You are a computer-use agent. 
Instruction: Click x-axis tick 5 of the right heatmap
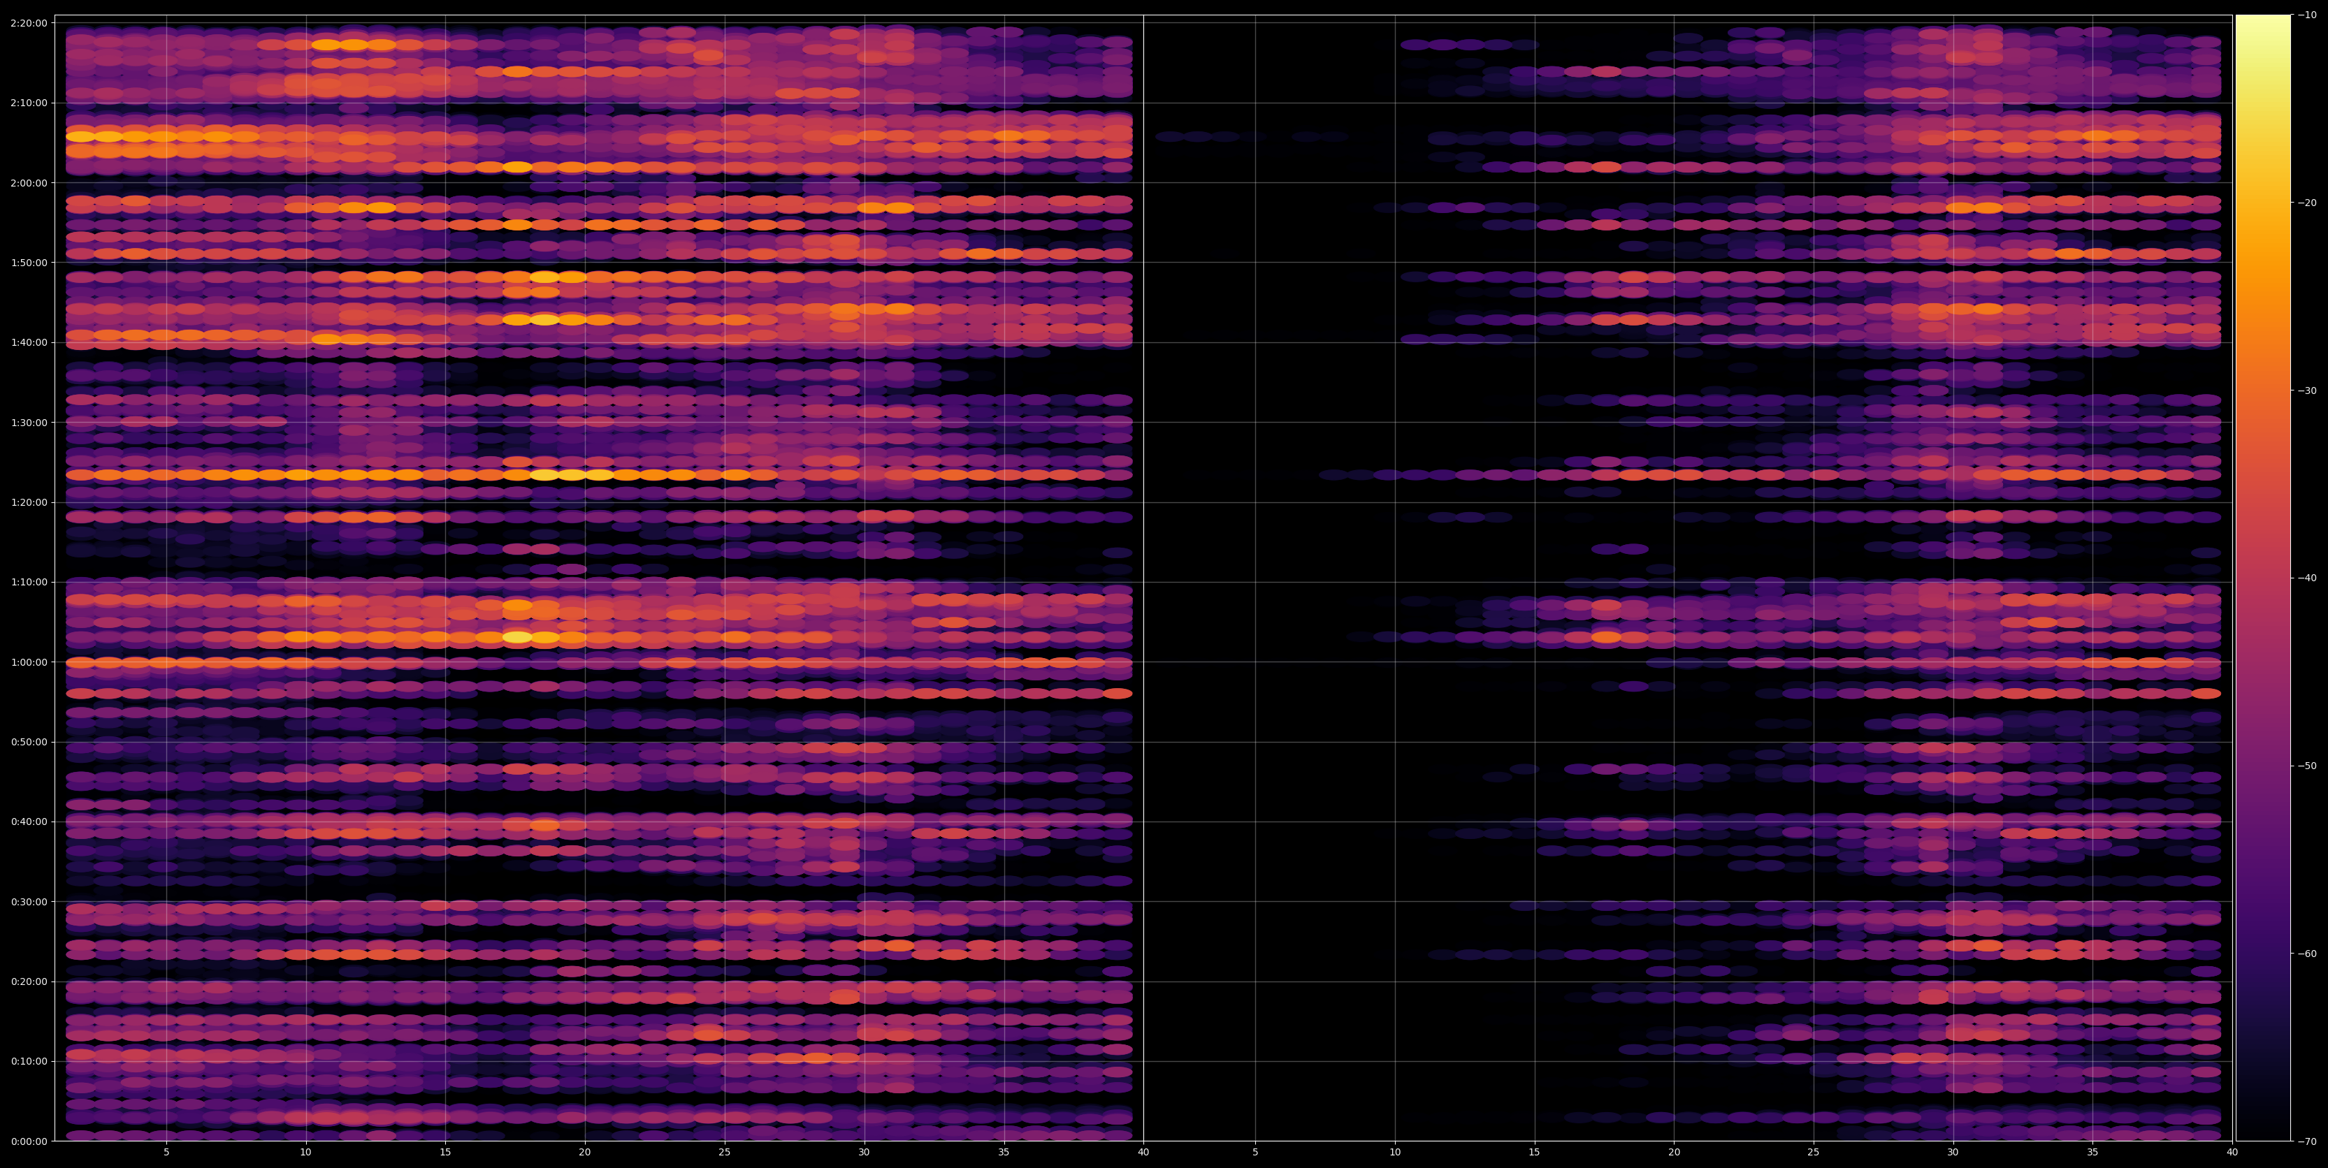pyautogui.click(x=1255, y=1153)
